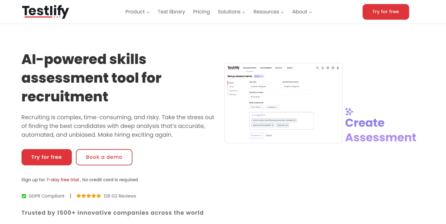Click the sparkle icon above Create Assessment
This screenshot has height=224, width=446.
pos(349,112)
